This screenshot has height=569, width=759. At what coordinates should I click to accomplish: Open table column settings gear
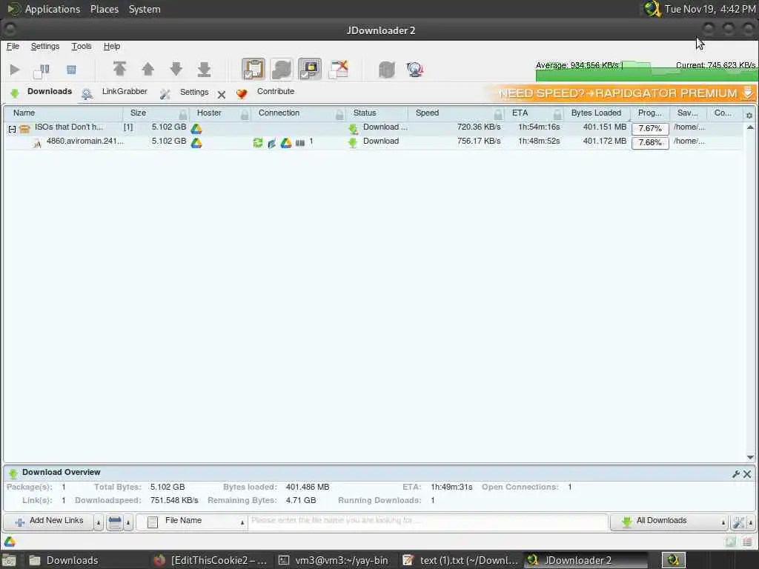(749, 115)
